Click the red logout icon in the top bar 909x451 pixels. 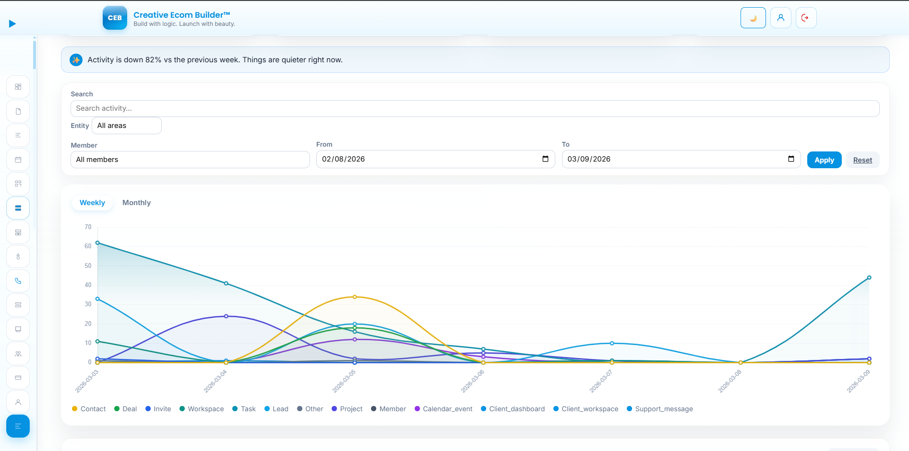(x=806, y=17)
